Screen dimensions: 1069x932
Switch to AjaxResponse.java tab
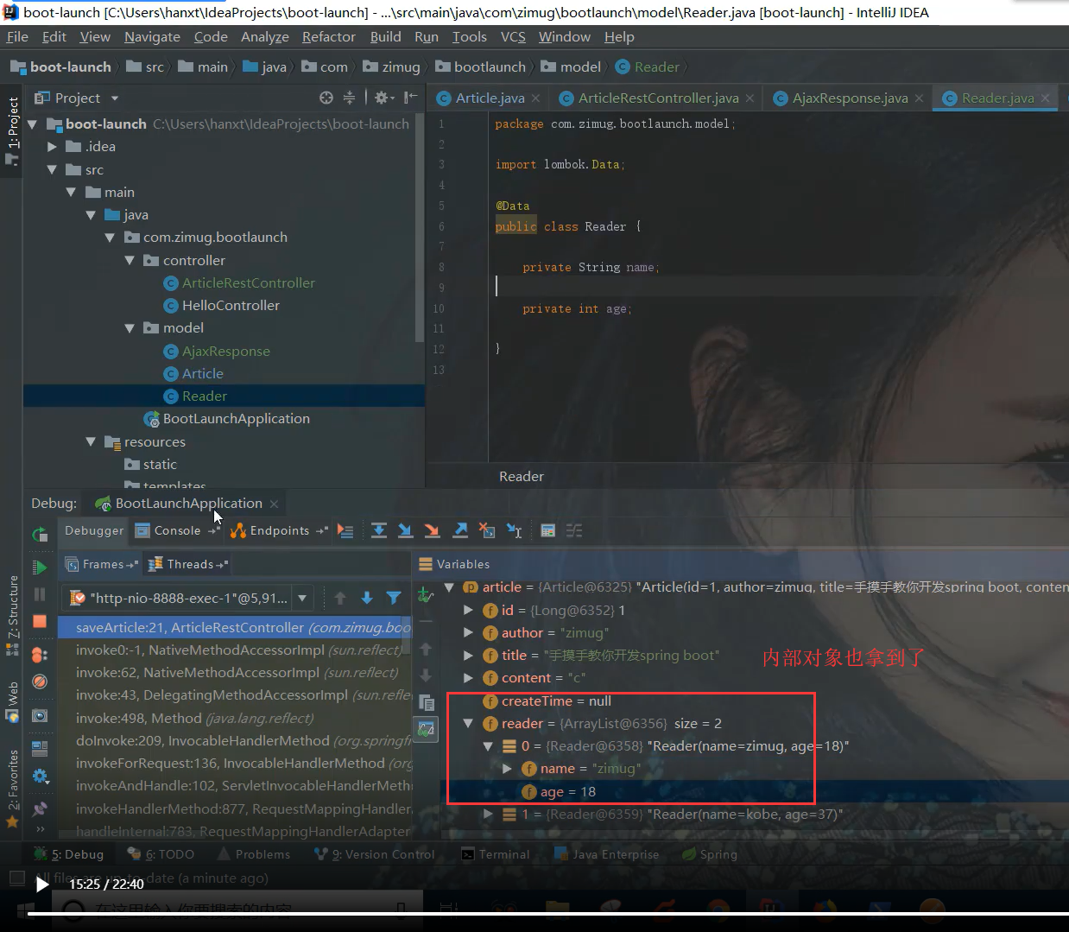850,98
